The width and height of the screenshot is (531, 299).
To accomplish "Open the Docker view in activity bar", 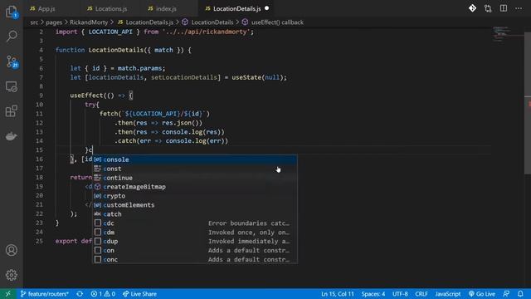I will [x=12, y=136].
